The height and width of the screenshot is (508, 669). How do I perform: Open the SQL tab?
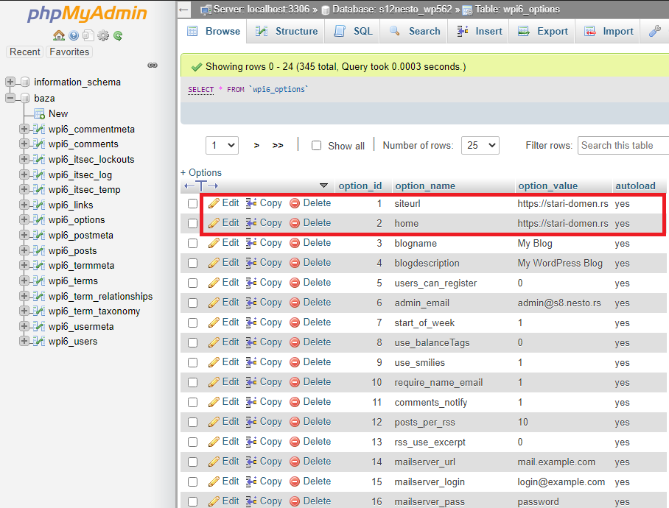coord(352,31)
